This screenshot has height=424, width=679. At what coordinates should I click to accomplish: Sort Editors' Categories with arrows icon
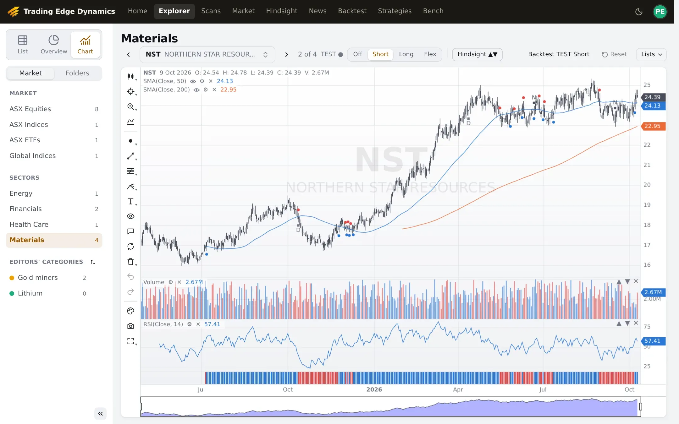coord(93,262)
